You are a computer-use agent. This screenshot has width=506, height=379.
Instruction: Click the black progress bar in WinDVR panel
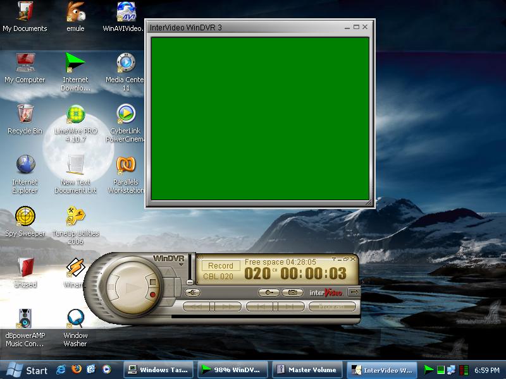tap(265, 316)
